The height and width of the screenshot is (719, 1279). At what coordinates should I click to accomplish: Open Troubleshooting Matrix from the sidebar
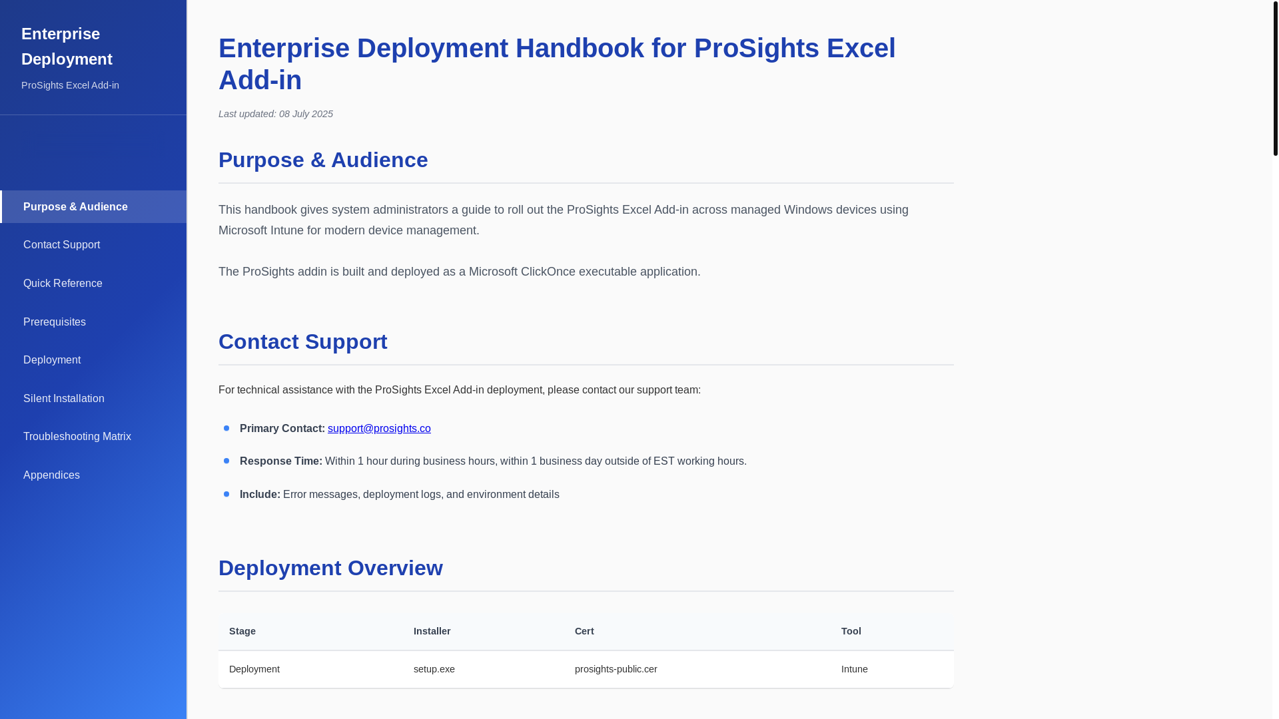(x=93, y=437)
